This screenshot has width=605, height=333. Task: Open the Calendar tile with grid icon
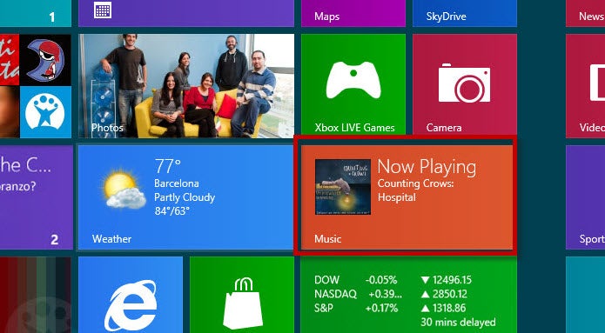[x=186, y=13]
